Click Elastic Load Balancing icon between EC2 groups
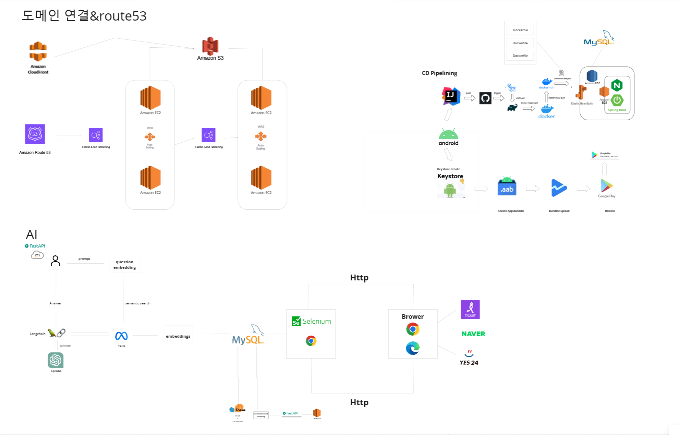Image resolution: width=680 pixels, height=435 pixels. pos(208,135)
